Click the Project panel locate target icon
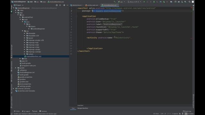Viewport: 205px width, 115px height. (x=57, y=5)
